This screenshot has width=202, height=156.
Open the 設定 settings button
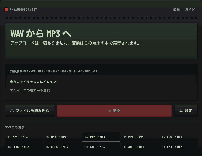186,111
